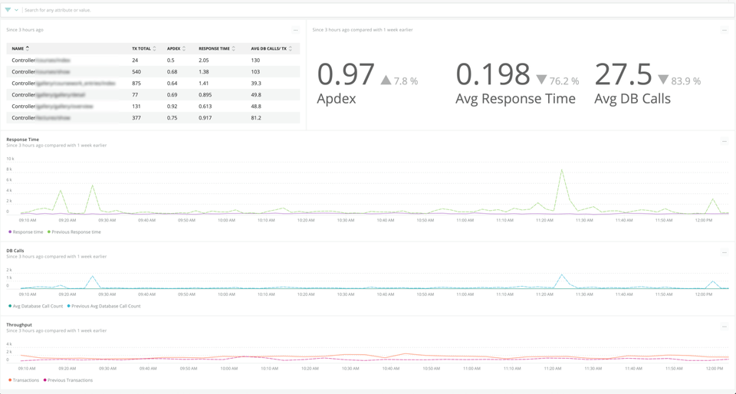Select the Controller row with TX total 540
The height and width of the screenshot is (394, 736).
coord(153,72)
